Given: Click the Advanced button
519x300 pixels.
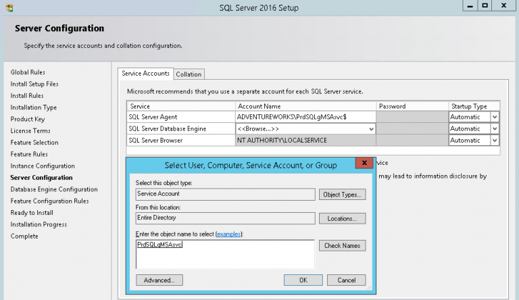Looking at the screenshot, I should tap(159, 280).
